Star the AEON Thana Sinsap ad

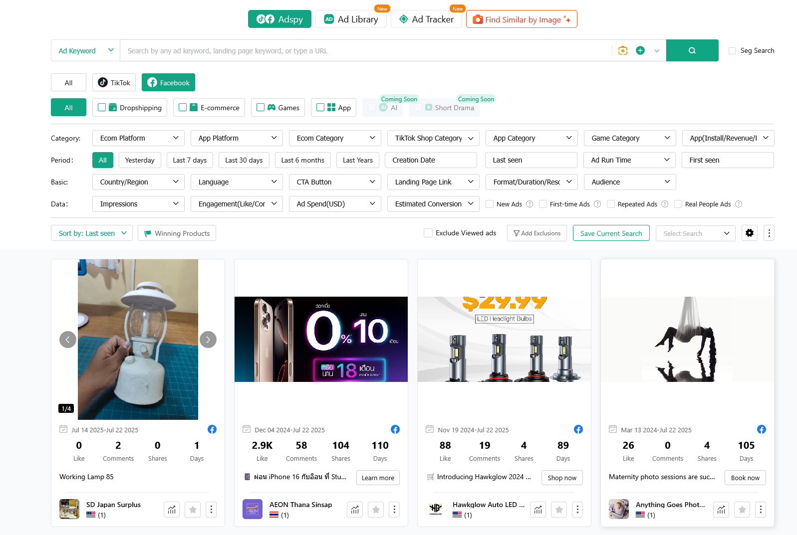click(376, 510)
